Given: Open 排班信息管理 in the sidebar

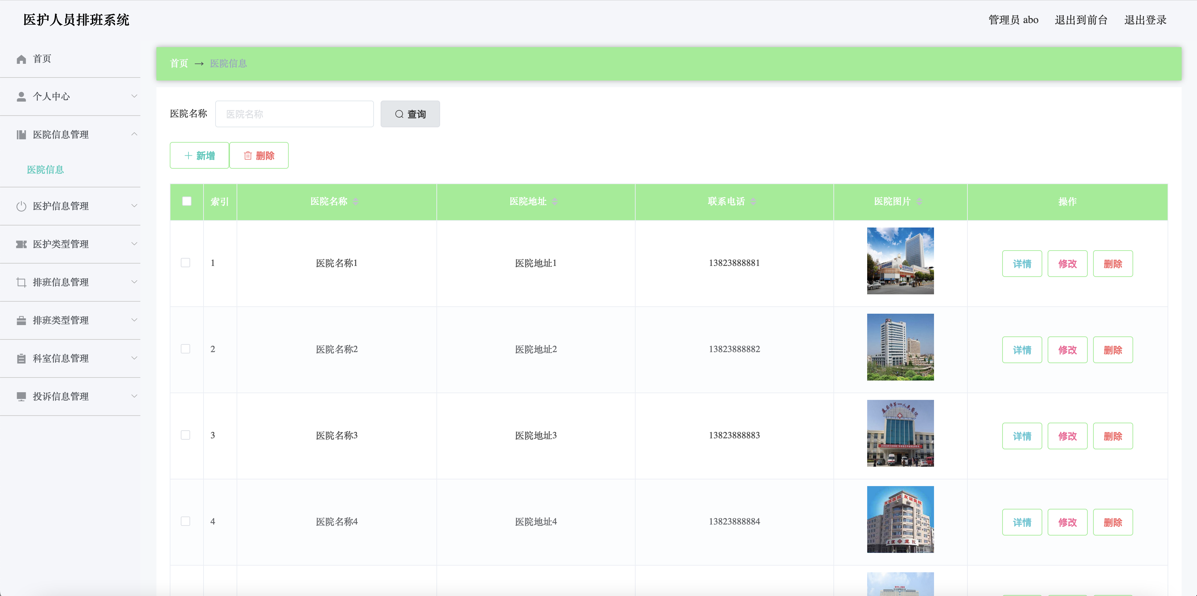Looking at the screenshot, I should (x=70, y=282).
